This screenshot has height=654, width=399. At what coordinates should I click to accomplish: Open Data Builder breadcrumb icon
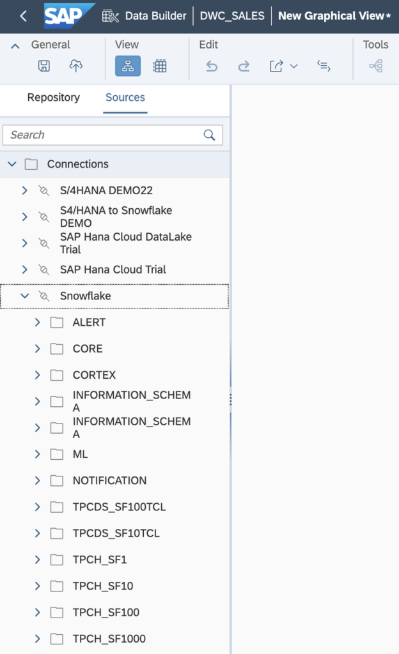[111, 16]
